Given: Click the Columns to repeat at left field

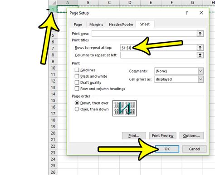Looking at the screenshot, I should (158, 55).
